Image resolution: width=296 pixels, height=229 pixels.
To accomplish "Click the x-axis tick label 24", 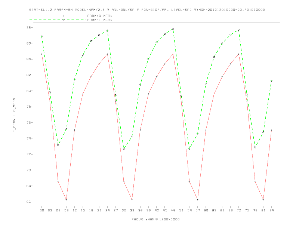I will [x=107, y=210].
